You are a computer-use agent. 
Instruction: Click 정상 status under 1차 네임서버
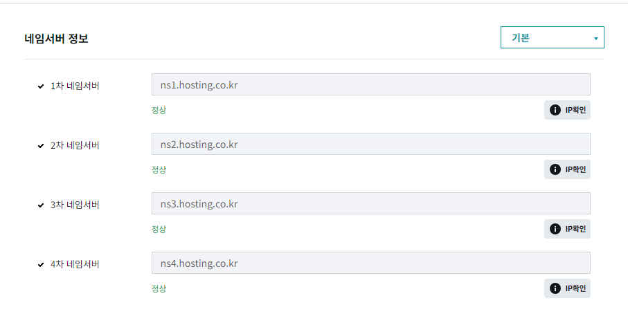pyautogui.click(x=159, y=110)
